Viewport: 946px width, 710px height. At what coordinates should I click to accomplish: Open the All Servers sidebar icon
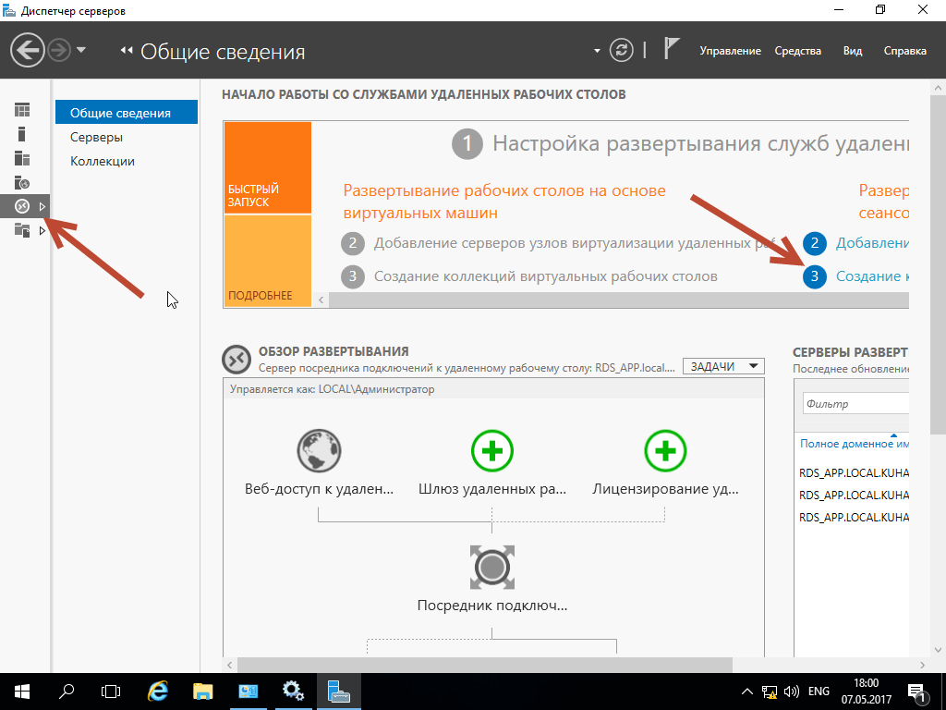(22, 158)
